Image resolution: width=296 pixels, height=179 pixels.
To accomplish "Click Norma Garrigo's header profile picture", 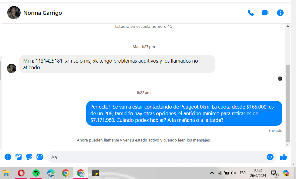I will pyautogui.click(x=14, y=13).
